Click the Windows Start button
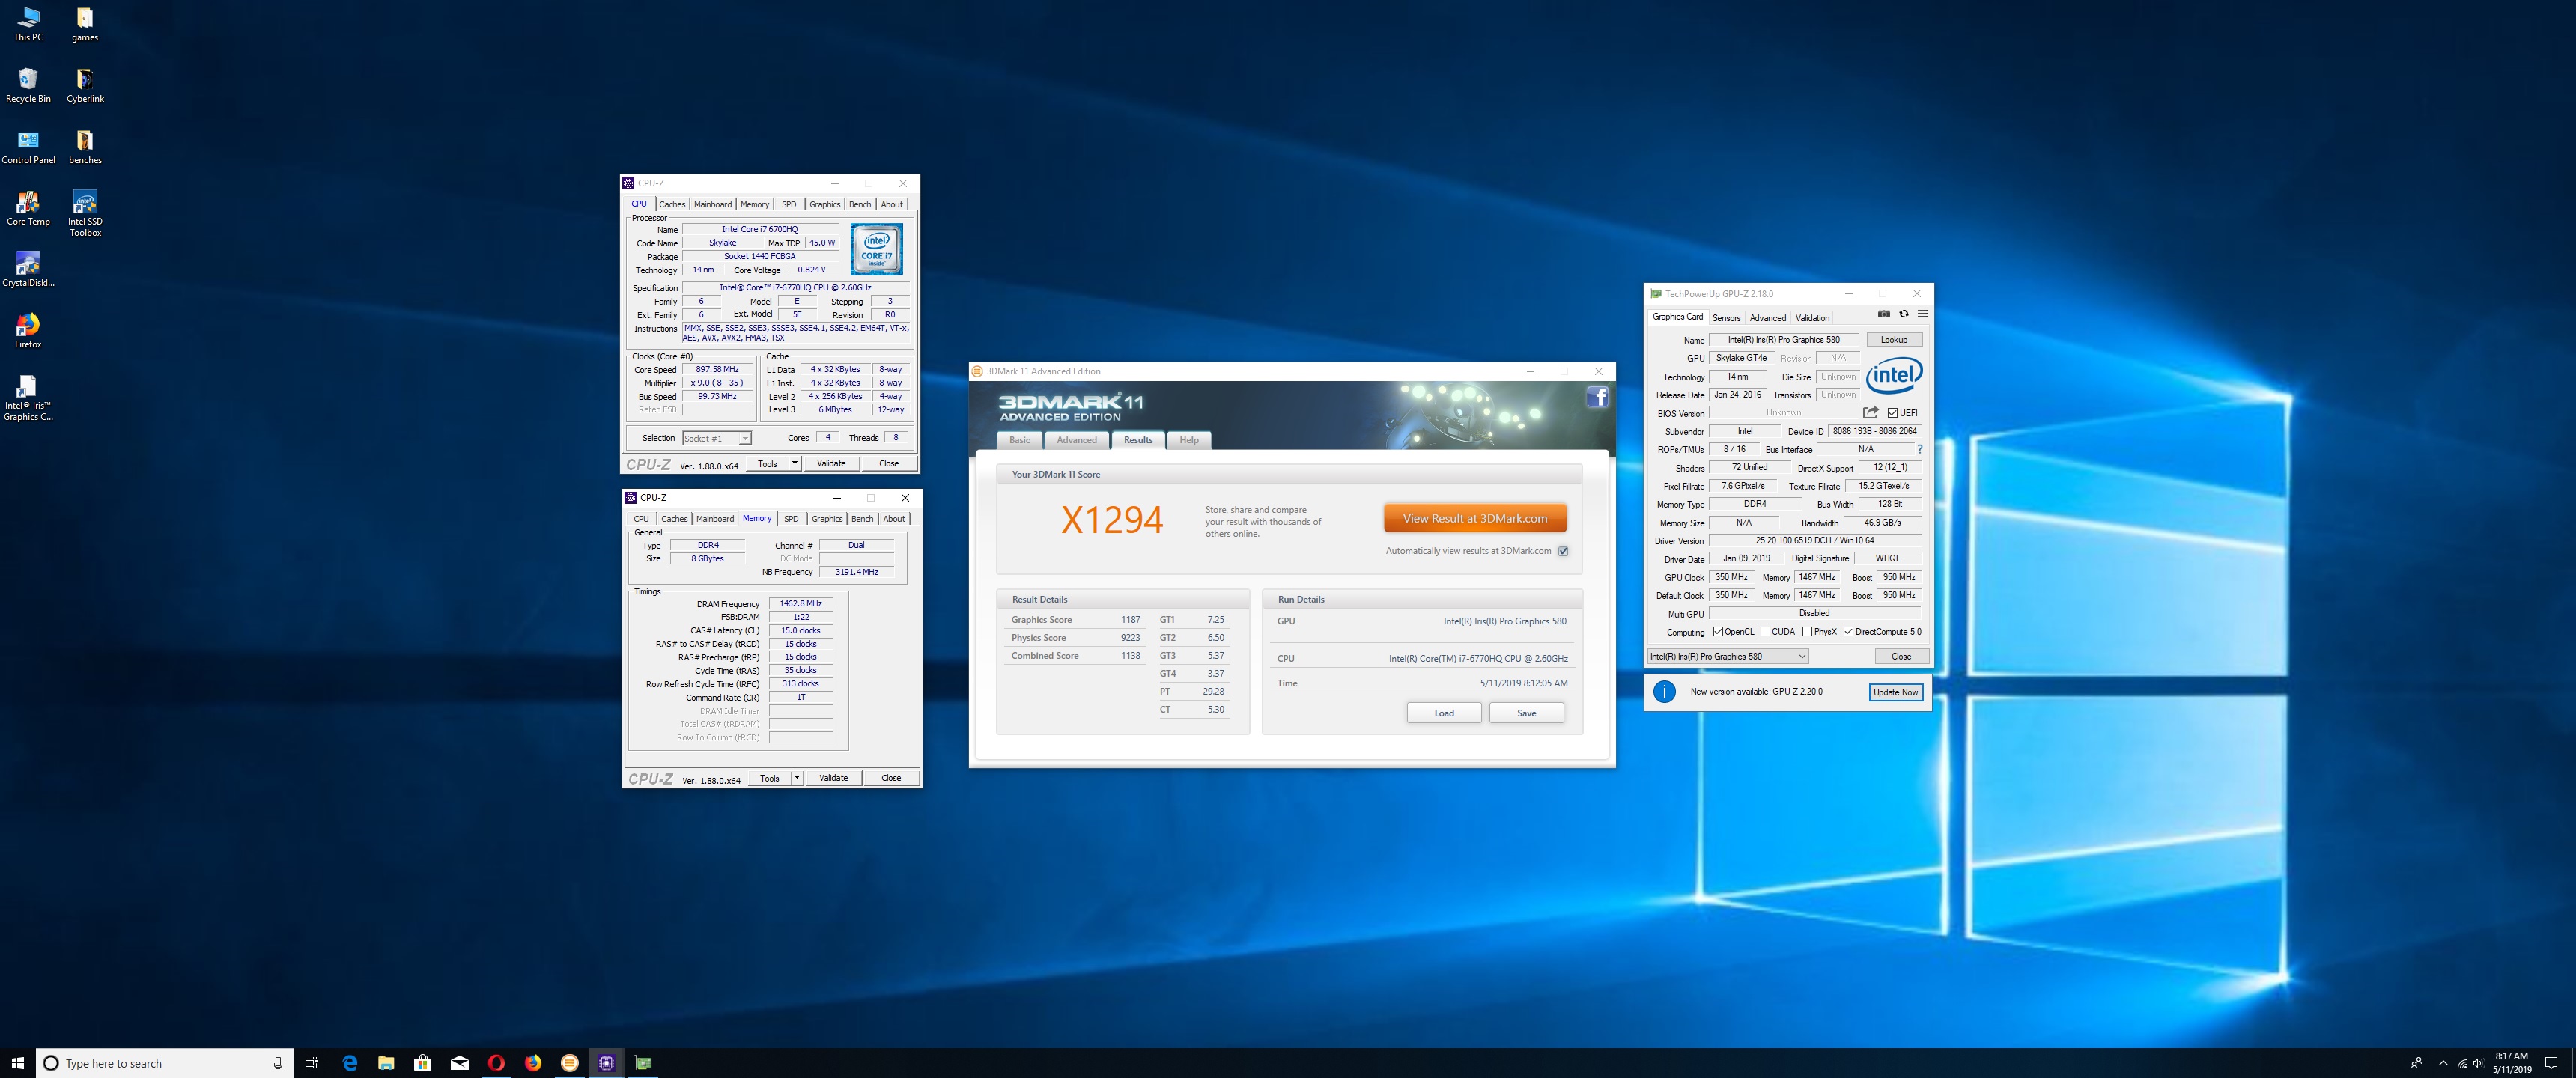This screenshot has height=1078, width=2576. point(17,1063)
